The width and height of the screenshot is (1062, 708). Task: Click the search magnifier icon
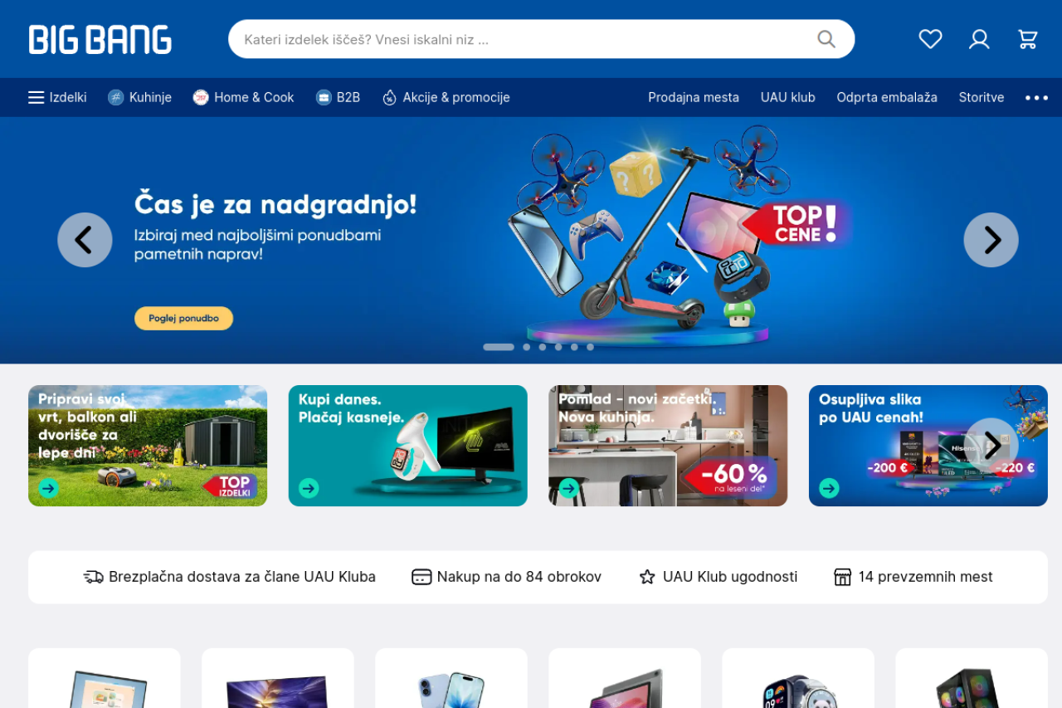point(826,39)
